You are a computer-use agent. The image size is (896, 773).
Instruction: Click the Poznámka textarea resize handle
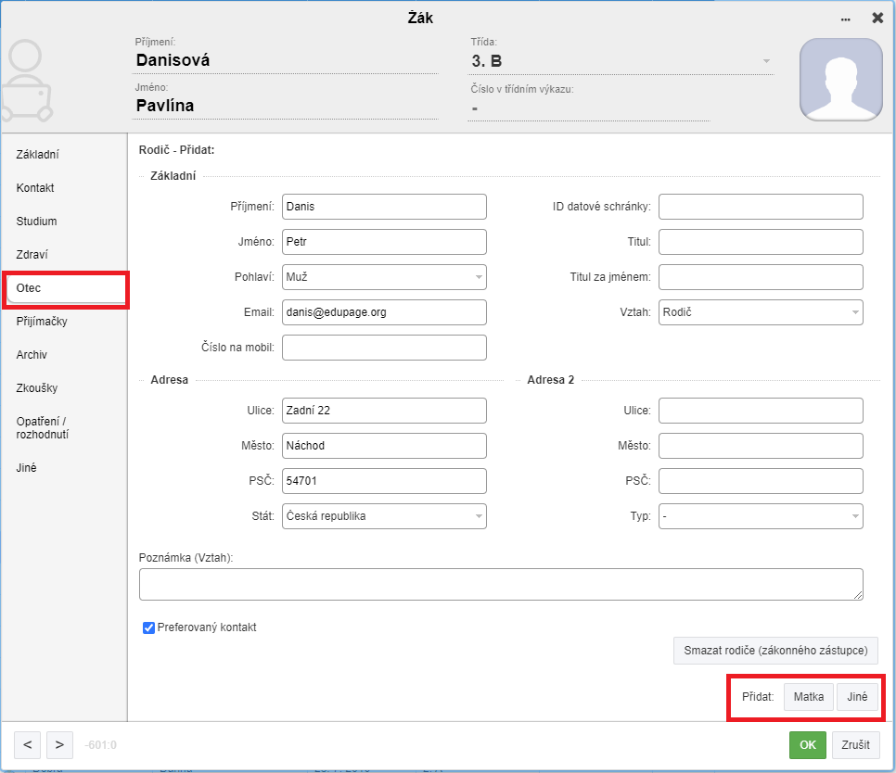point(858,595)
